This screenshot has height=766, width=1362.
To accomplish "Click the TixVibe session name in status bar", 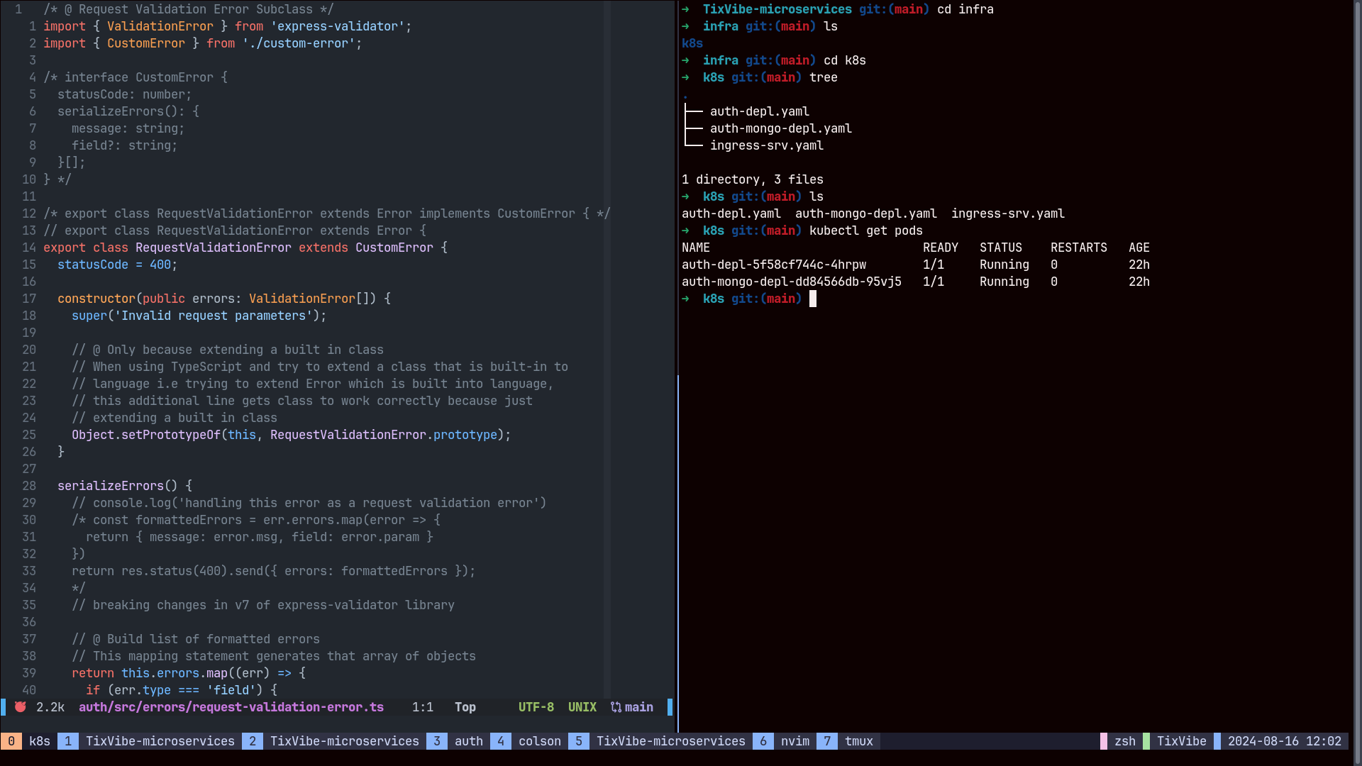I will tap(1182, 741).
